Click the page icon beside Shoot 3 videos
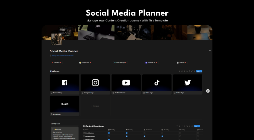Screen dimensions: 254x140 coord(84,133)
